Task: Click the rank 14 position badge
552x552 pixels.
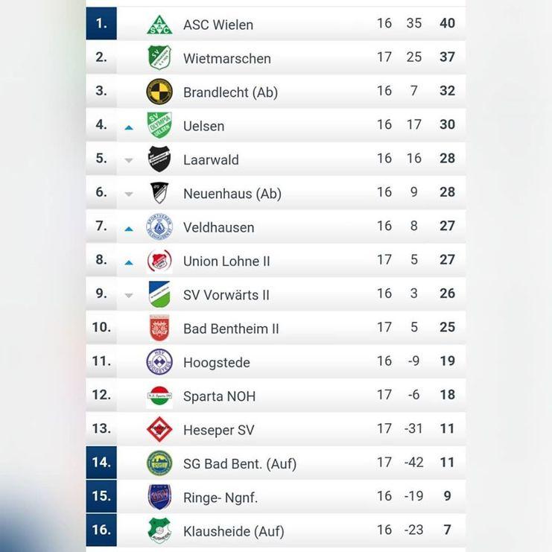Action: point(101,463)
